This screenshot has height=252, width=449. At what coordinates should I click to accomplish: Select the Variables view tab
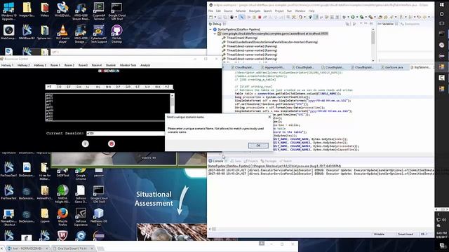(387, 24)
